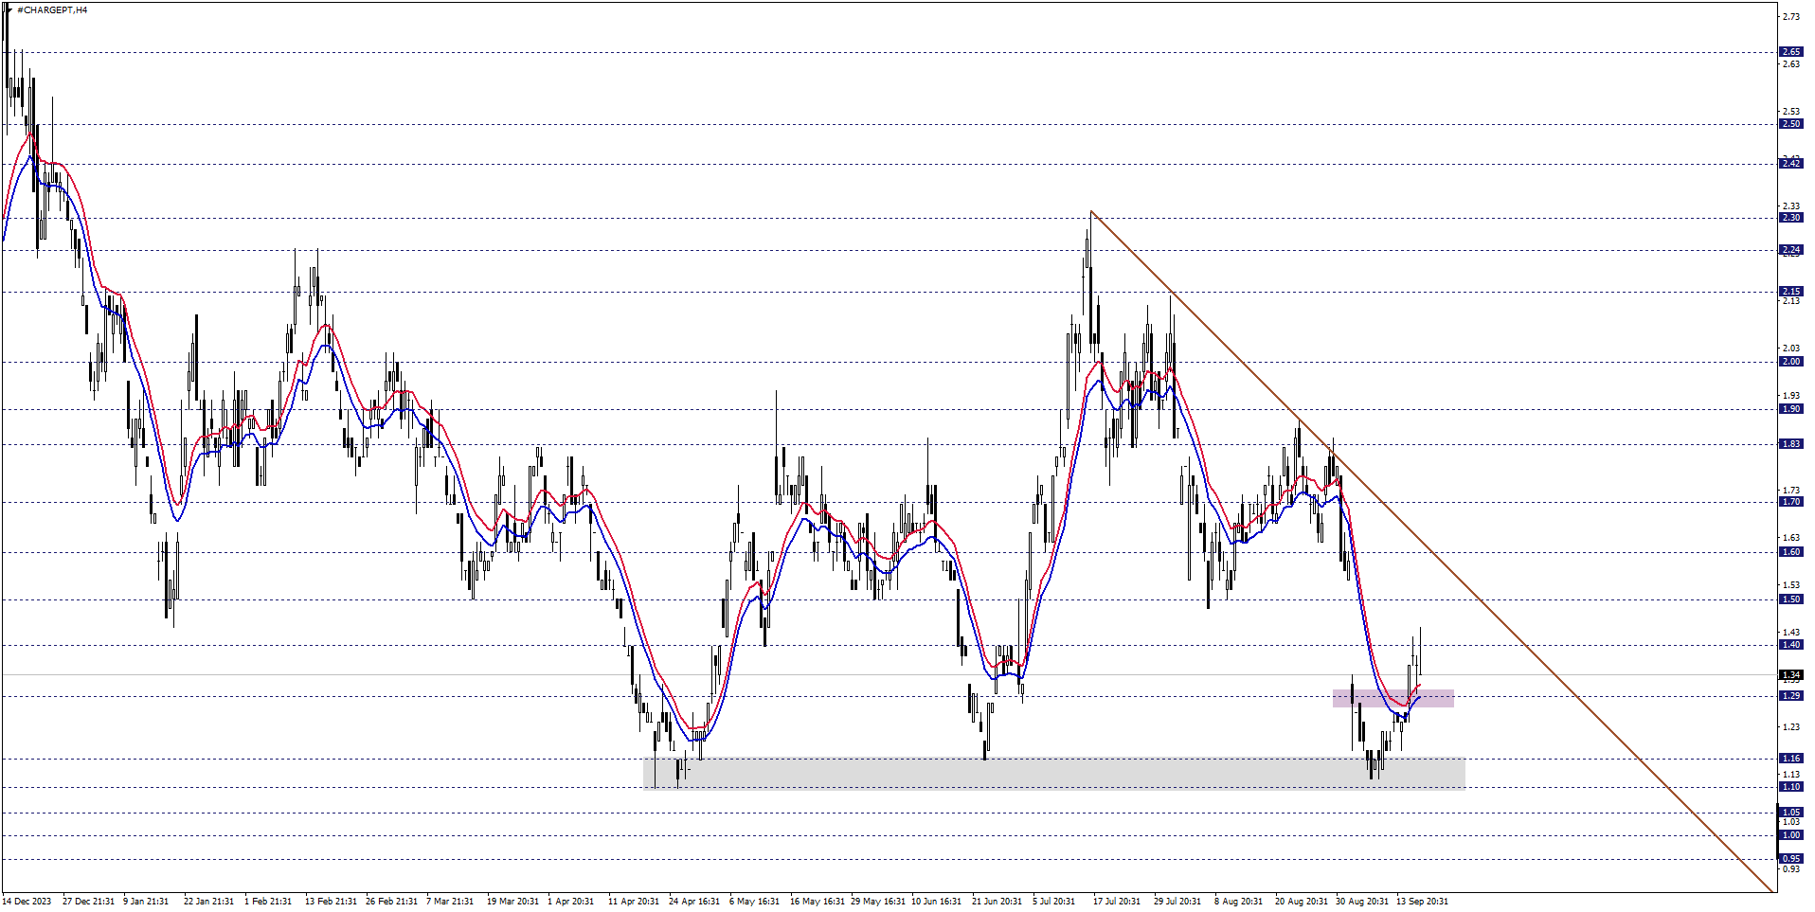This screenshot has width=1815, height=912.
Task: Click the 8 Aug 20:31 date label
Action: point(1238,902)
